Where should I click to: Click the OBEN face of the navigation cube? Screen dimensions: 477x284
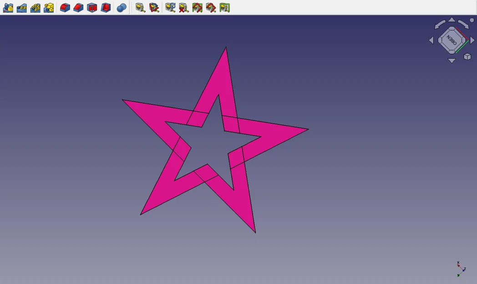[452, 40]
